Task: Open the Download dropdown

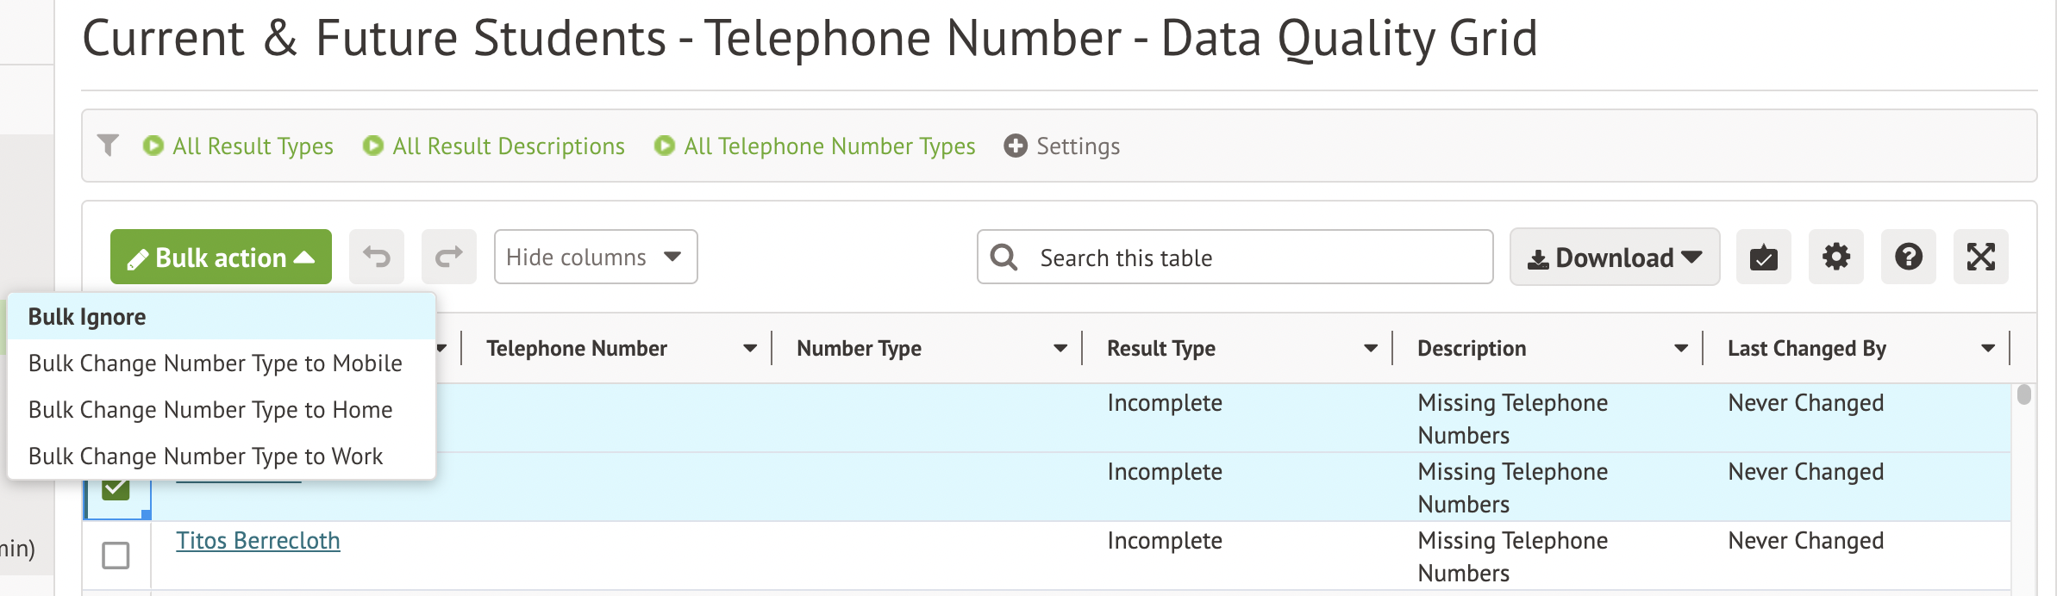Action: (1614, 257)
